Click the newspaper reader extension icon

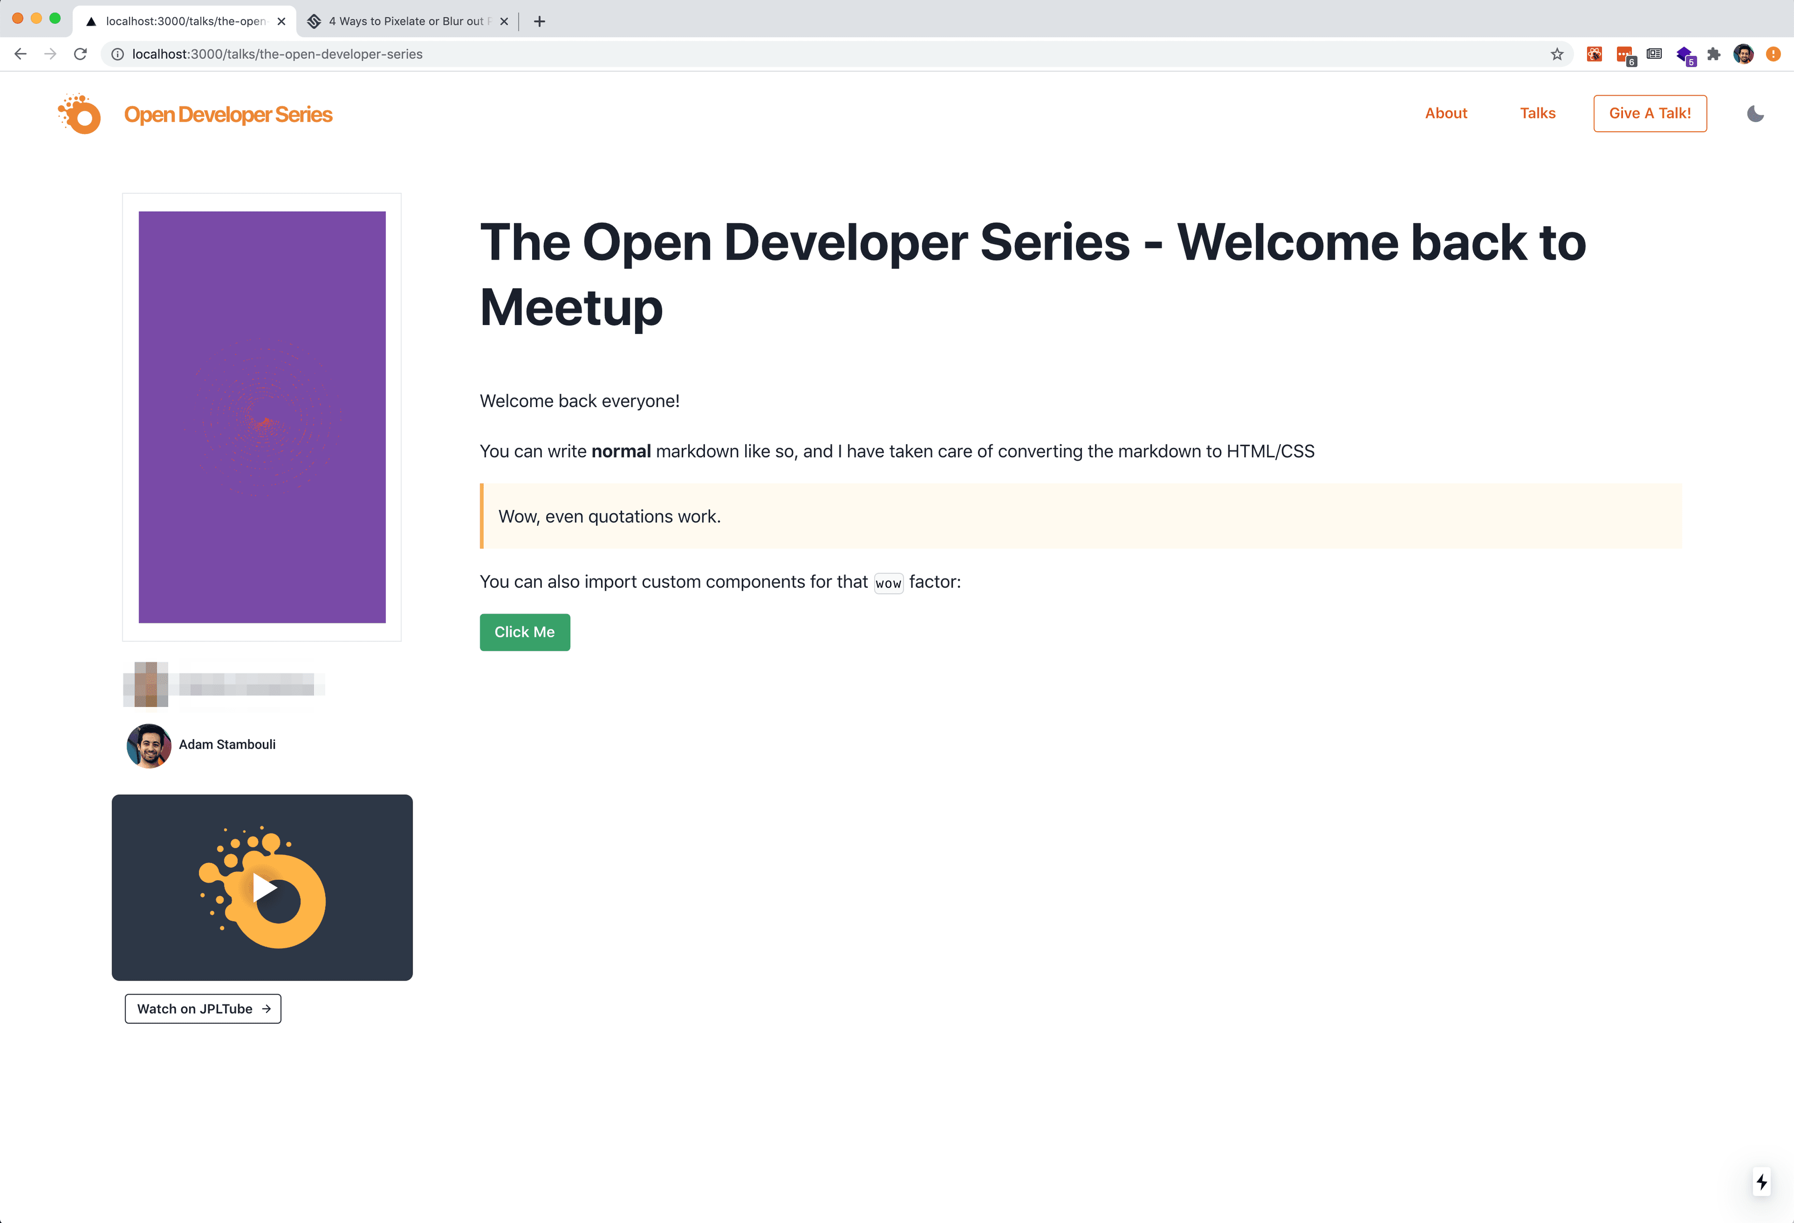pos(1654,54)
